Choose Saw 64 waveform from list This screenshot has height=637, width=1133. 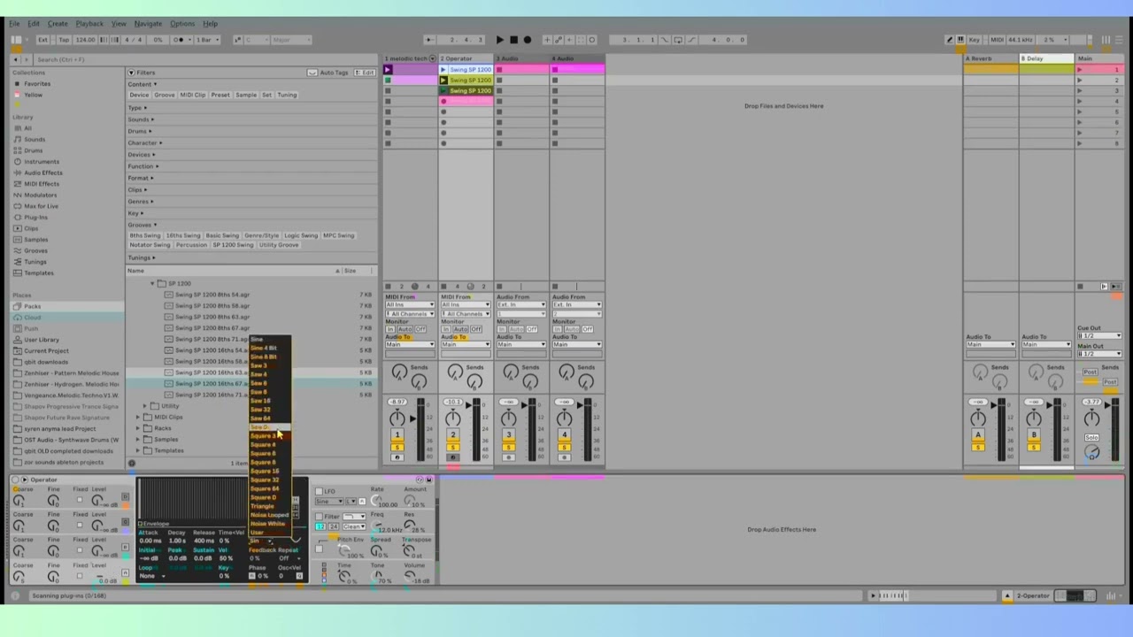[260, 418]
